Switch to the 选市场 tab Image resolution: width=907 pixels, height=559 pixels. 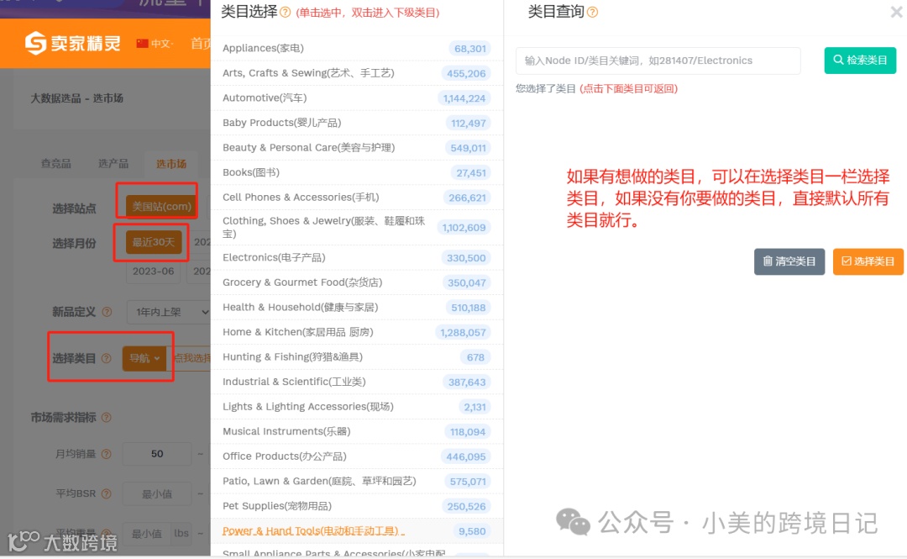pyautogui.click(x=171, y=164)
